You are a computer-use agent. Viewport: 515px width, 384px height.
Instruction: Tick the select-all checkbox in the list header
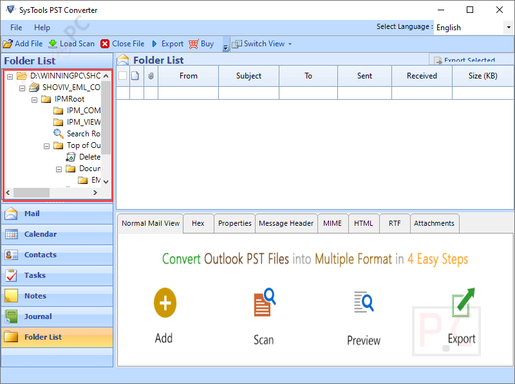pyautogui.click(x=123, y=76)
